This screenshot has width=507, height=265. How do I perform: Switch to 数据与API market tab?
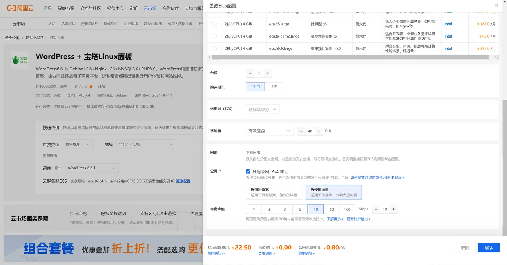click(x=89, y=24)
